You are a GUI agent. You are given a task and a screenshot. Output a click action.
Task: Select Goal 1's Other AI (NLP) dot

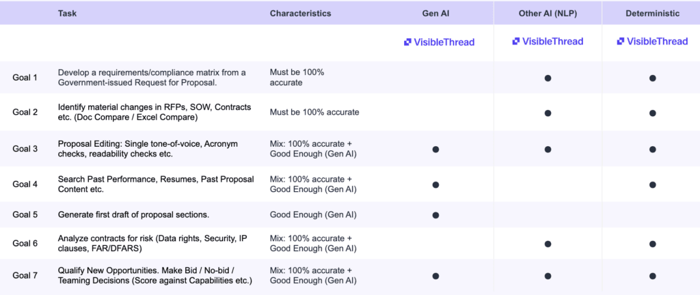pos(548,78)
